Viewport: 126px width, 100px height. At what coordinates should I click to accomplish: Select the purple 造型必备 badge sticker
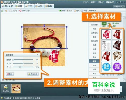point(117,67)
